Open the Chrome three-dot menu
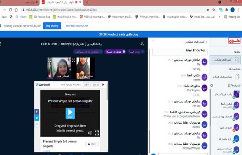Screen dimensions: 242x155 coord(238,10)
